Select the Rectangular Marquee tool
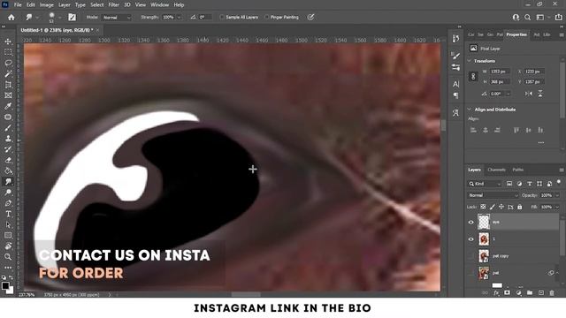The image size is (566, 318). coord(8,52)
